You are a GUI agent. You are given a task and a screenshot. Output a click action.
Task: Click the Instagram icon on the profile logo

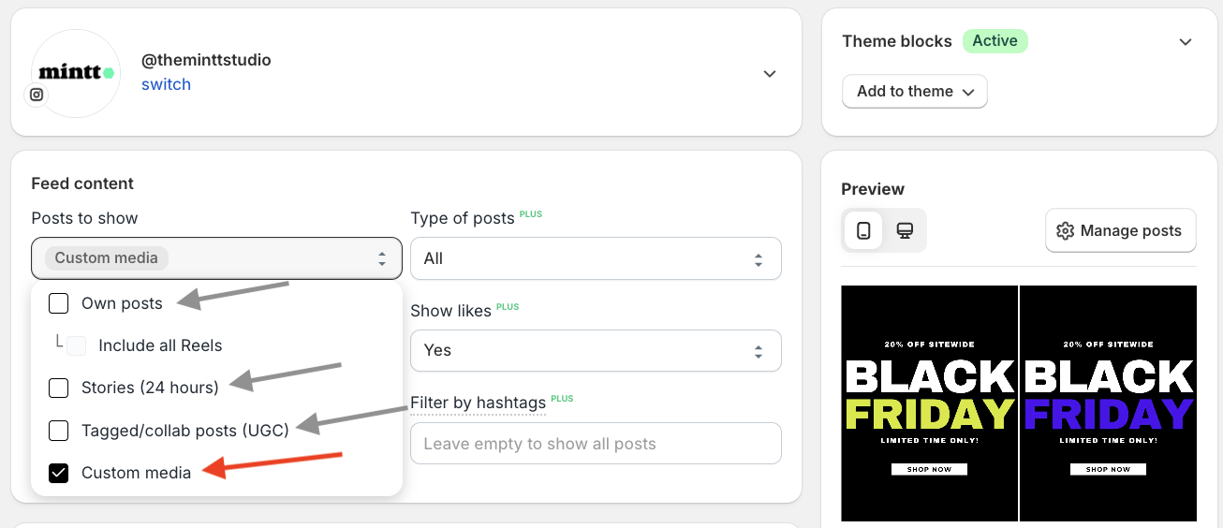click(37, 95)
